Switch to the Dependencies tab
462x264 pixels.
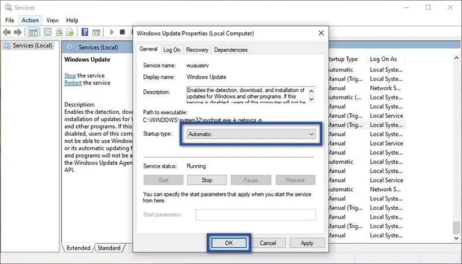(x=230, y=50)
